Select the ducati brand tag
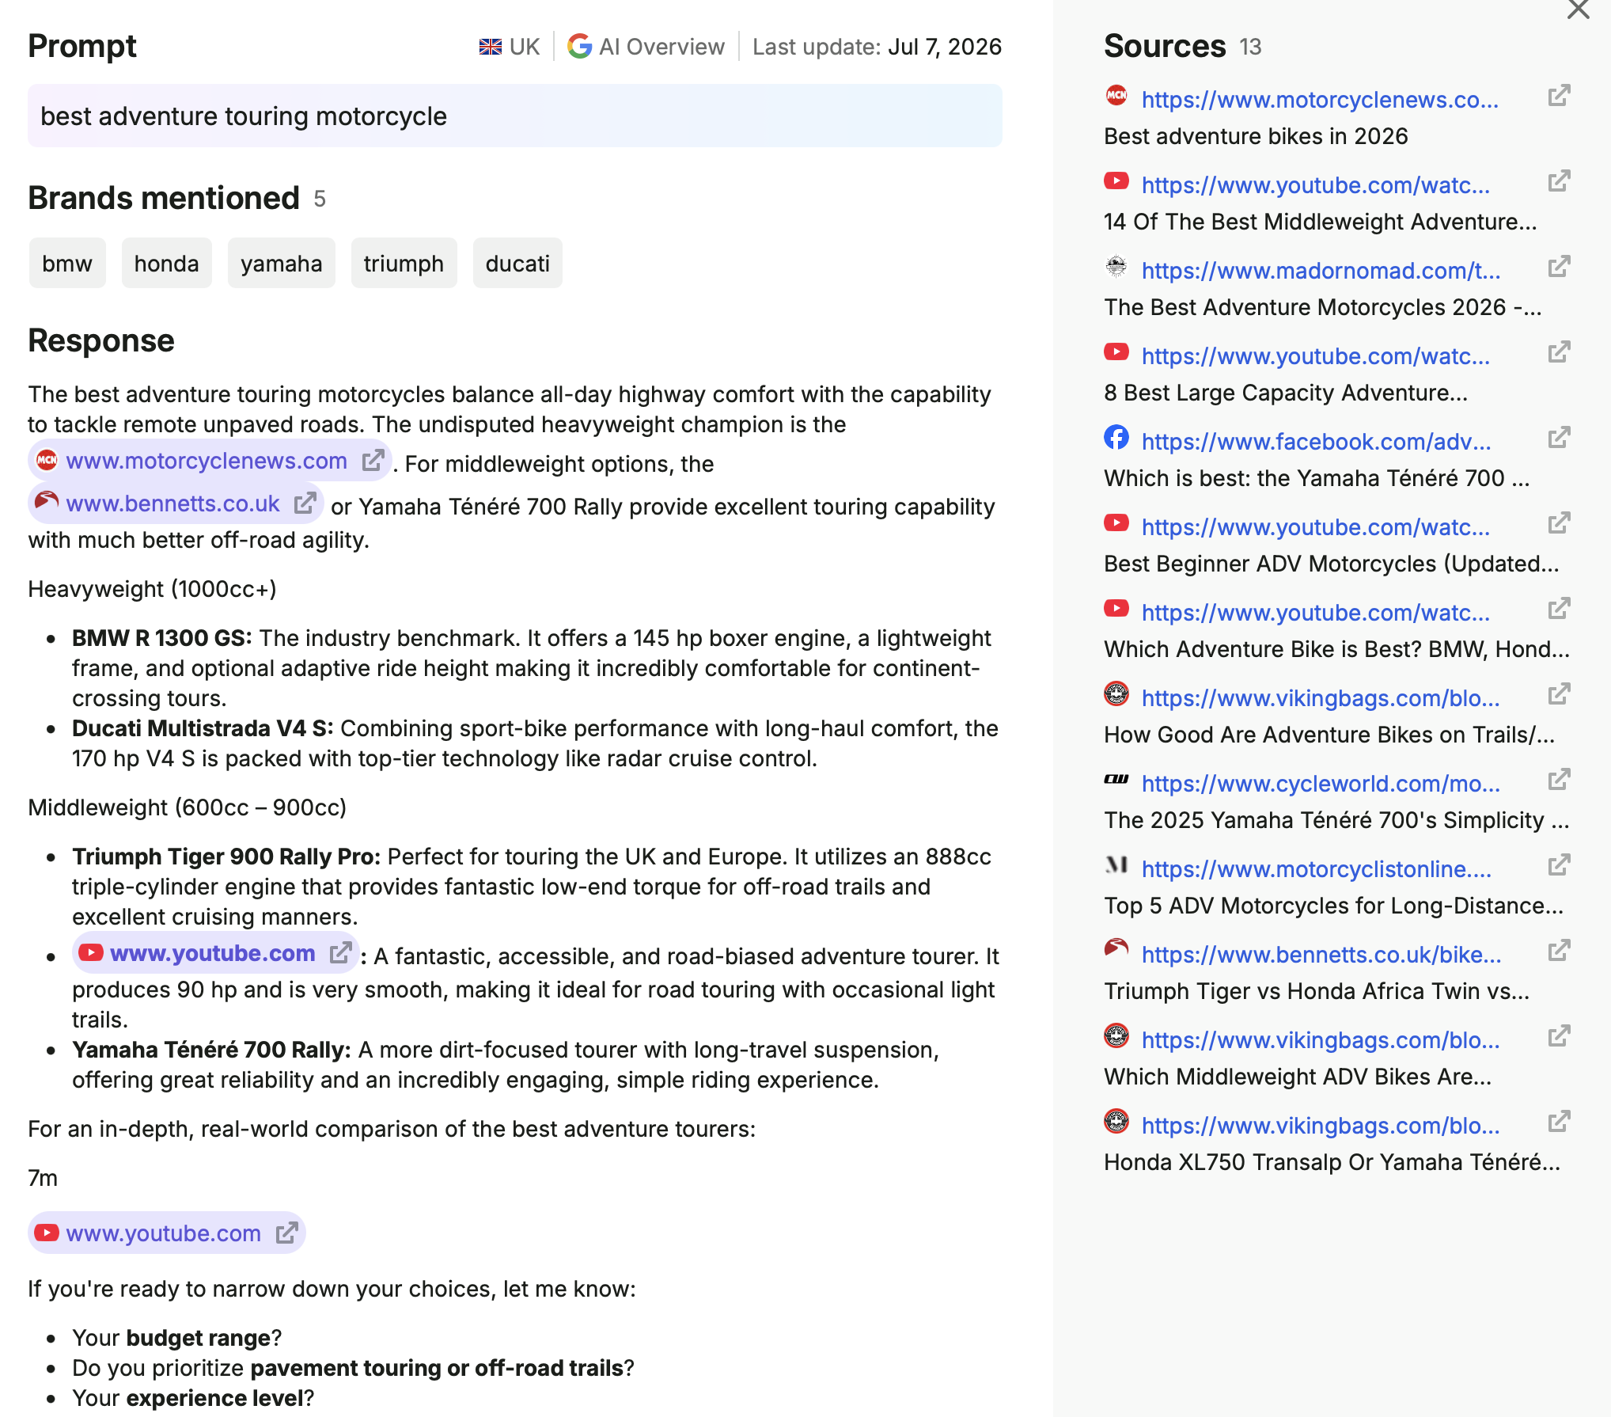This screenshot has width=1611, height=1417. point(517,263)
